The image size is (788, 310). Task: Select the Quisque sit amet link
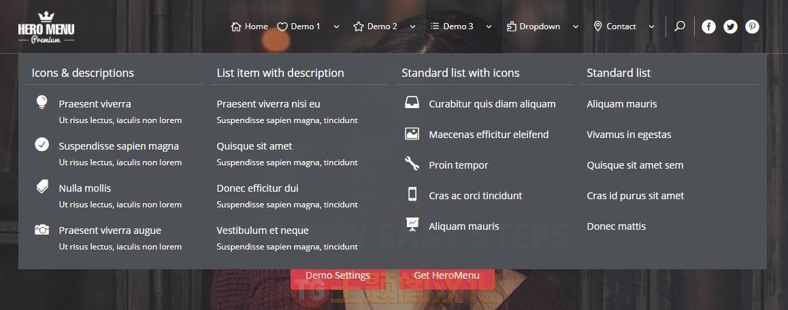tap(255, 146)
